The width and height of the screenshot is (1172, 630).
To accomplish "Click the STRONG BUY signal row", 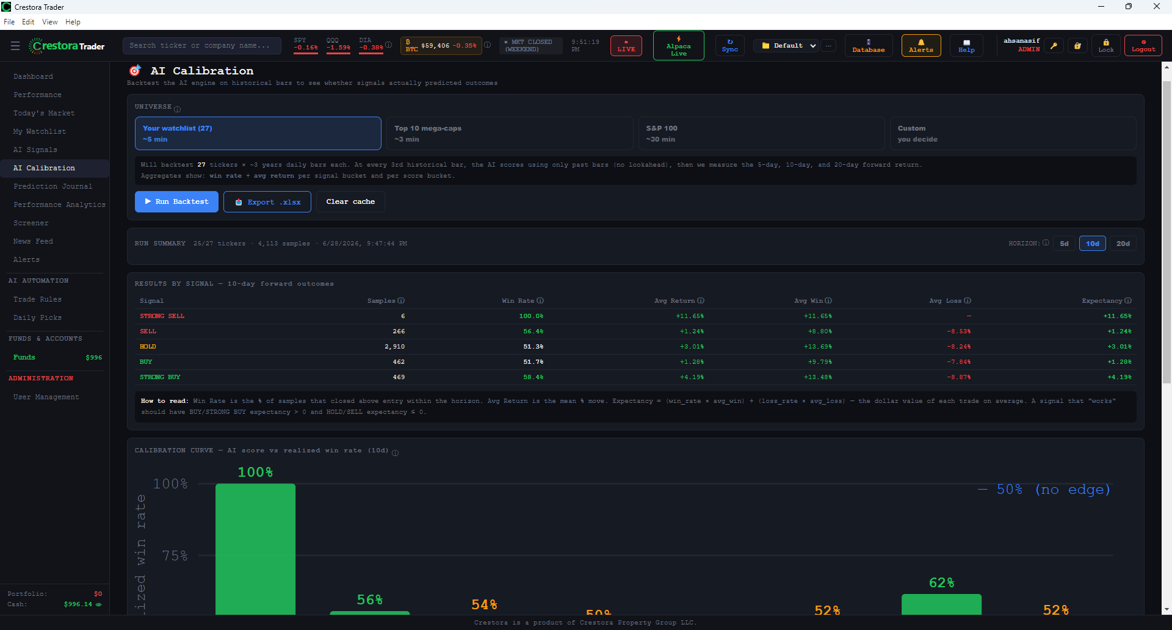I will coord(635,377).
